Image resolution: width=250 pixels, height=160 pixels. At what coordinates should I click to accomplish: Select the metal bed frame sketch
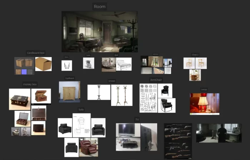click(124, 64)
